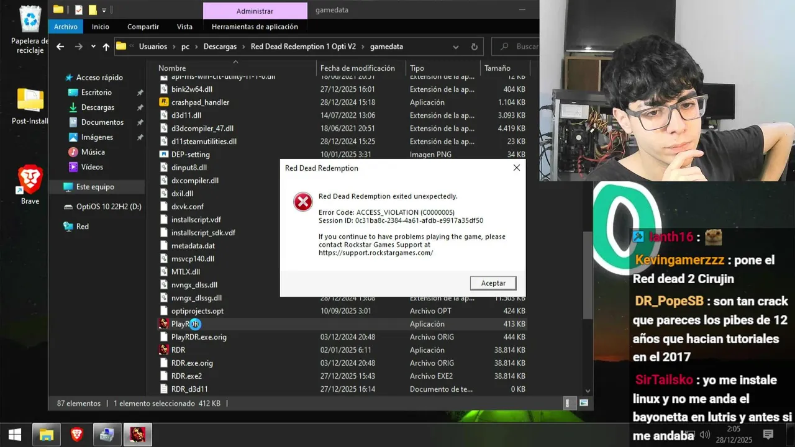Switch to the Vista ribbon tab
This screenshot has width=795, height=447.
[184, 27]
